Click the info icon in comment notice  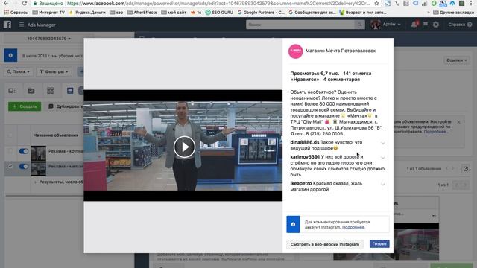pos(293,224)
